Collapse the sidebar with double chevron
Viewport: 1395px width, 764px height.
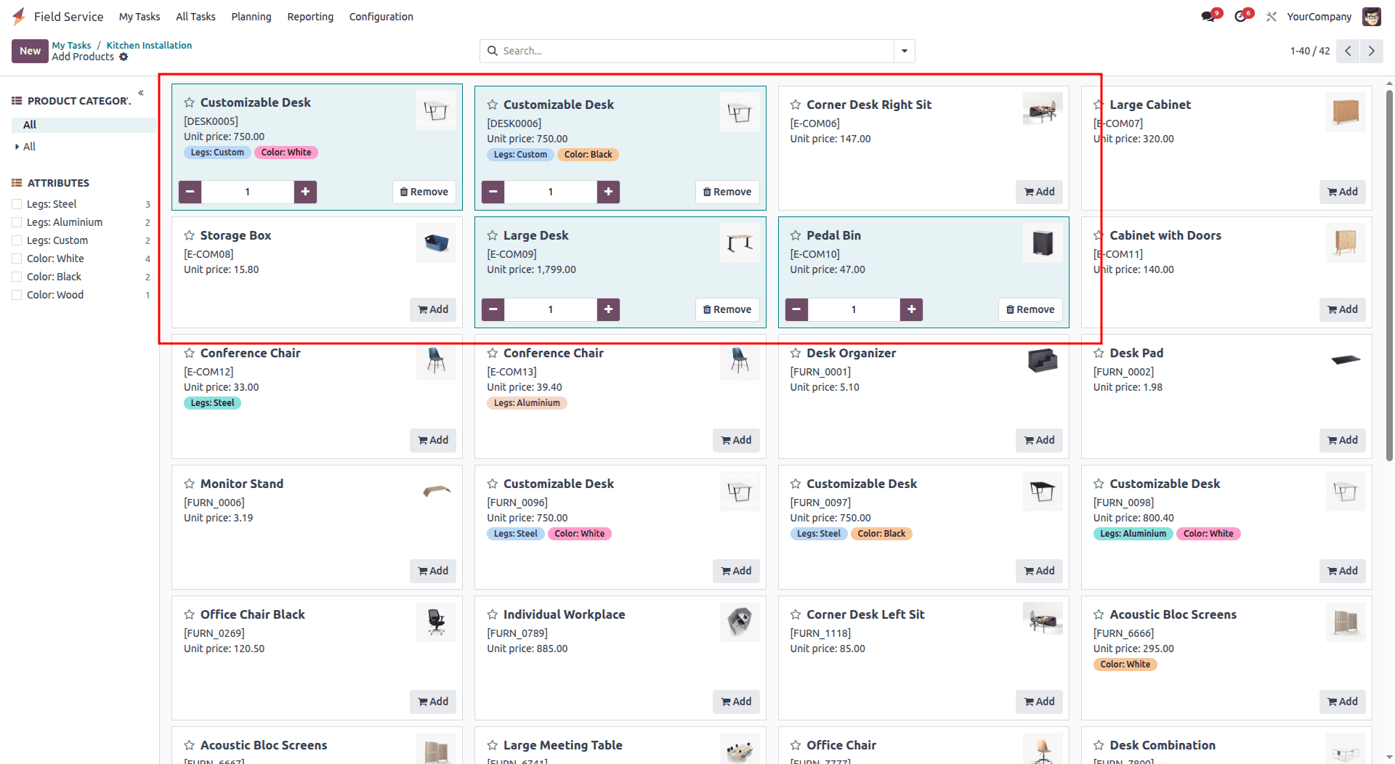(x=141, y=93)
